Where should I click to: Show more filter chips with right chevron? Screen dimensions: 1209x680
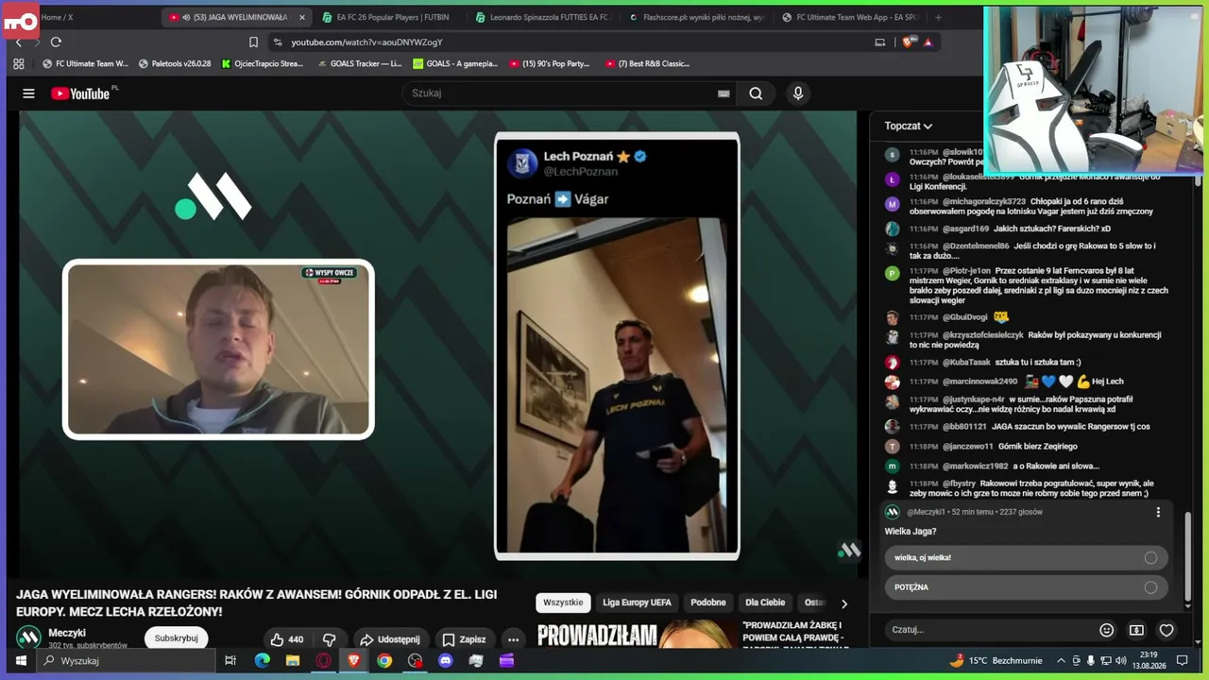tap(844, 603)
